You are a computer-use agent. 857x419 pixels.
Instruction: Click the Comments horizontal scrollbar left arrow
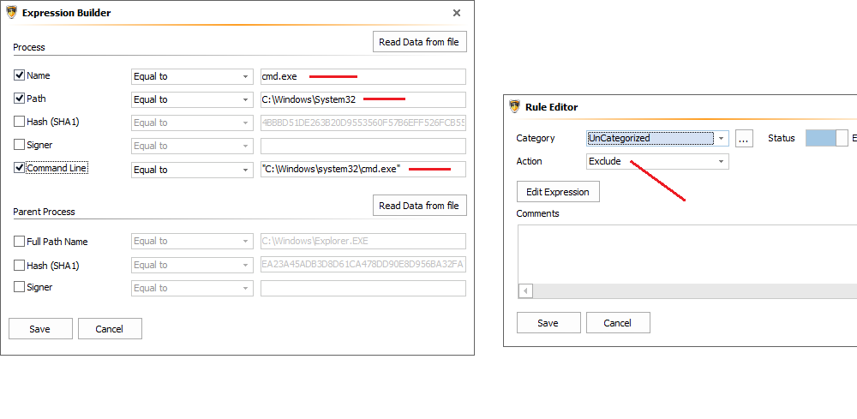tap(525, 291)
